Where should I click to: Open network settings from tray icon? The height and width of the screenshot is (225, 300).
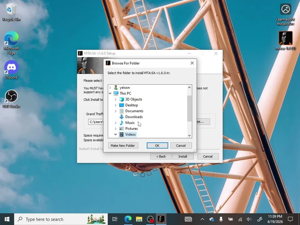pyautogui.click(x=240, y=219)
